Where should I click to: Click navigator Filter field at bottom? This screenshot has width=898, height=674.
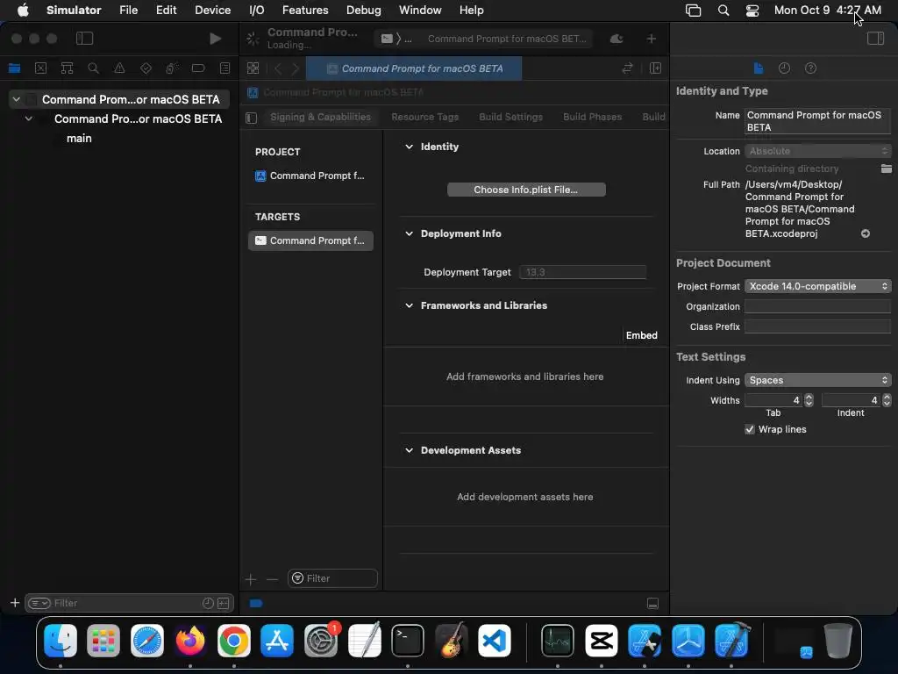pyautogui.click(x=129, y=603)
